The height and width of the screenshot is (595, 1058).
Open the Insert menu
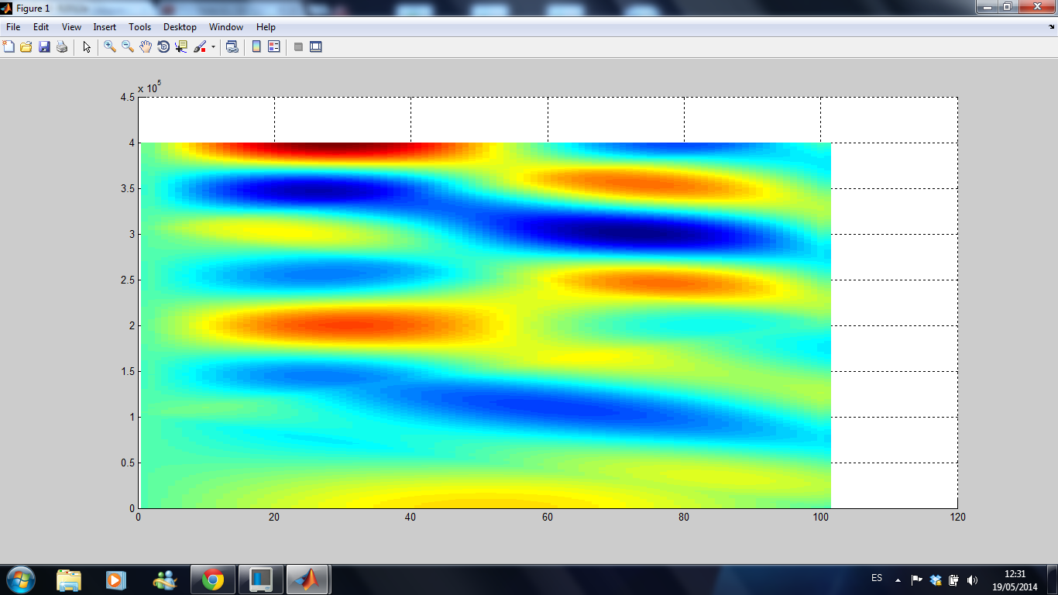click(105, 27)
